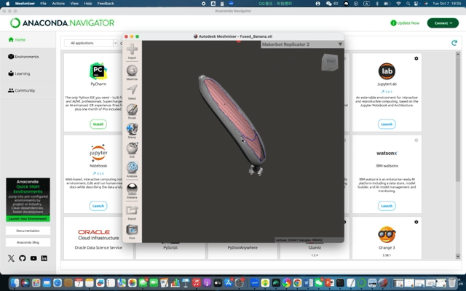466x291 pixels.
Task: Click the Import tool in Meshmixer
Action: click(x=132, y=51)
